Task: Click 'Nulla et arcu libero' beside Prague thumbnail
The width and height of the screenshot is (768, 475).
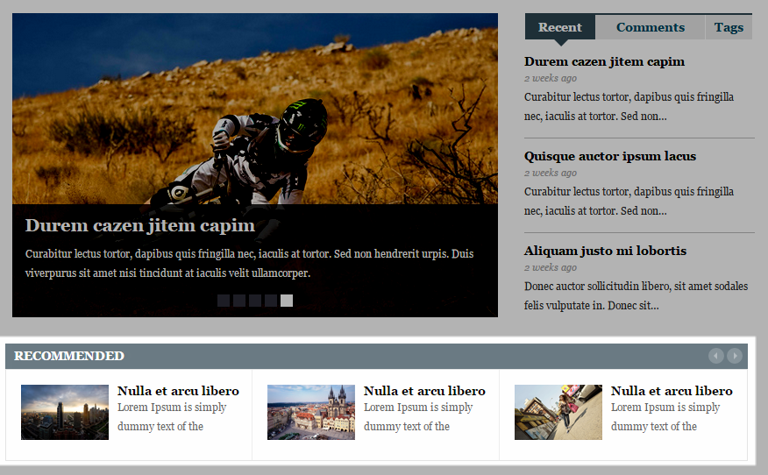Action: coord(424,391)
